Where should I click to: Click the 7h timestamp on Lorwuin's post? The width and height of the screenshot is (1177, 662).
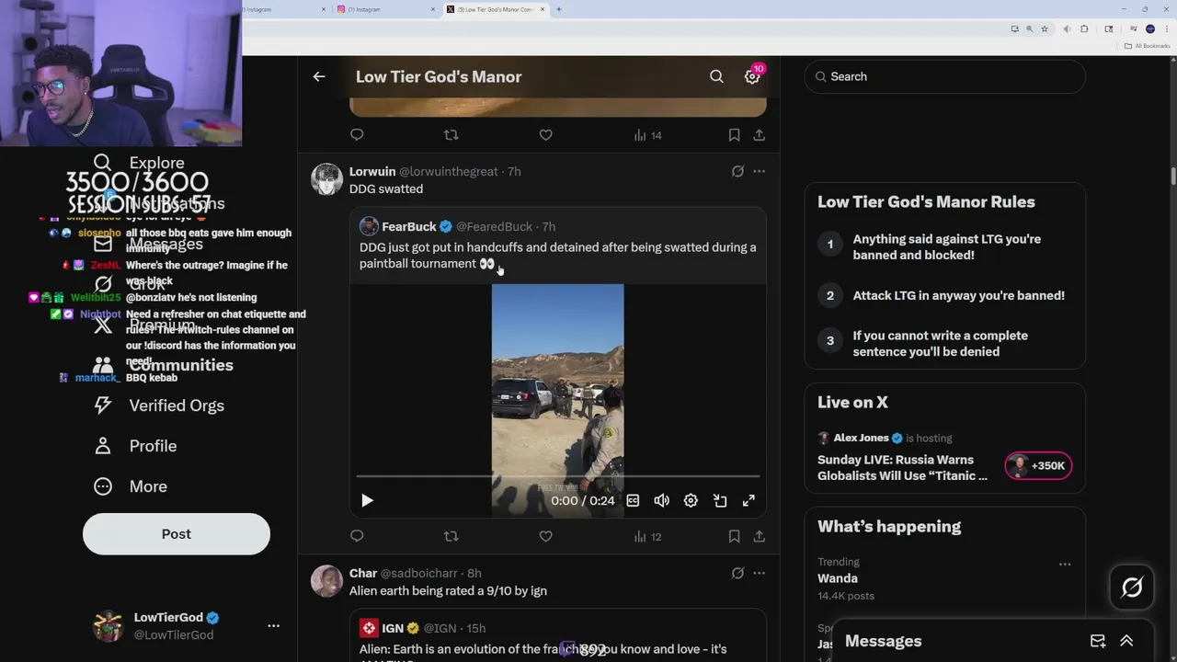pyautogui.click(x=514, y=171)
